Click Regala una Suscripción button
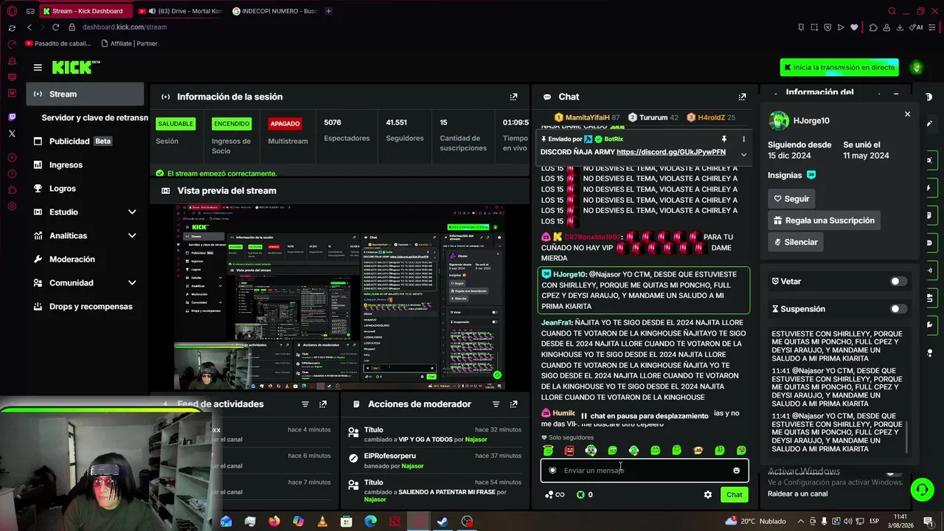944x531 pixels. coord(824,221)
